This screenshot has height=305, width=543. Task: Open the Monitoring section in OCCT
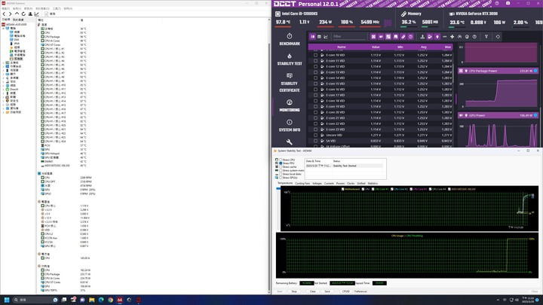pos(290,106)
